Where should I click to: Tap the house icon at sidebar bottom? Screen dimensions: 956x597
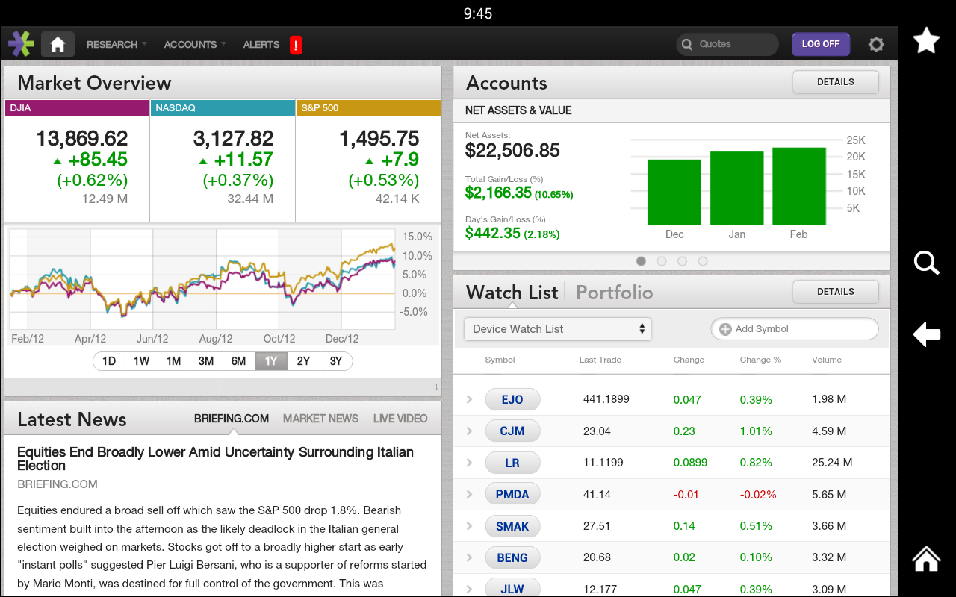pyautogui.click(x=926, y=558)
